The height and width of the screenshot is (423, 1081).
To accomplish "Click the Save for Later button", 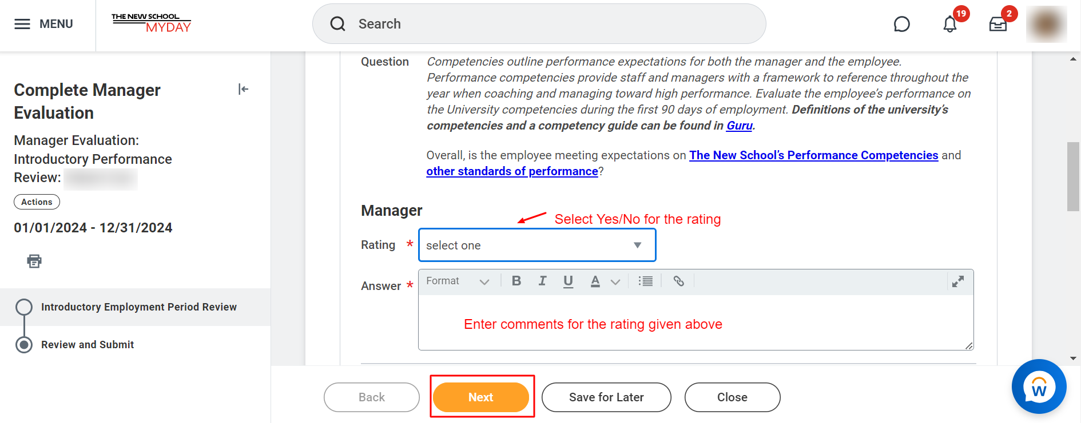I will pyautogui.click(x=606, y=397).
